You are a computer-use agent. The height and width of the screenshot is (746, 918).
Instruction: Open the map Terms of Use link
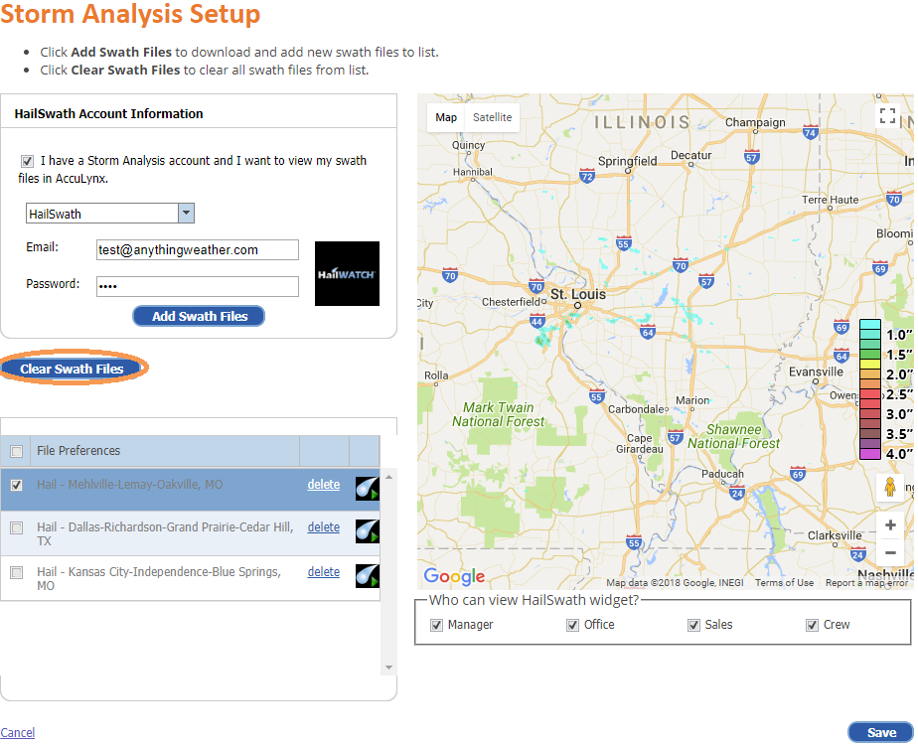(784, 583)
